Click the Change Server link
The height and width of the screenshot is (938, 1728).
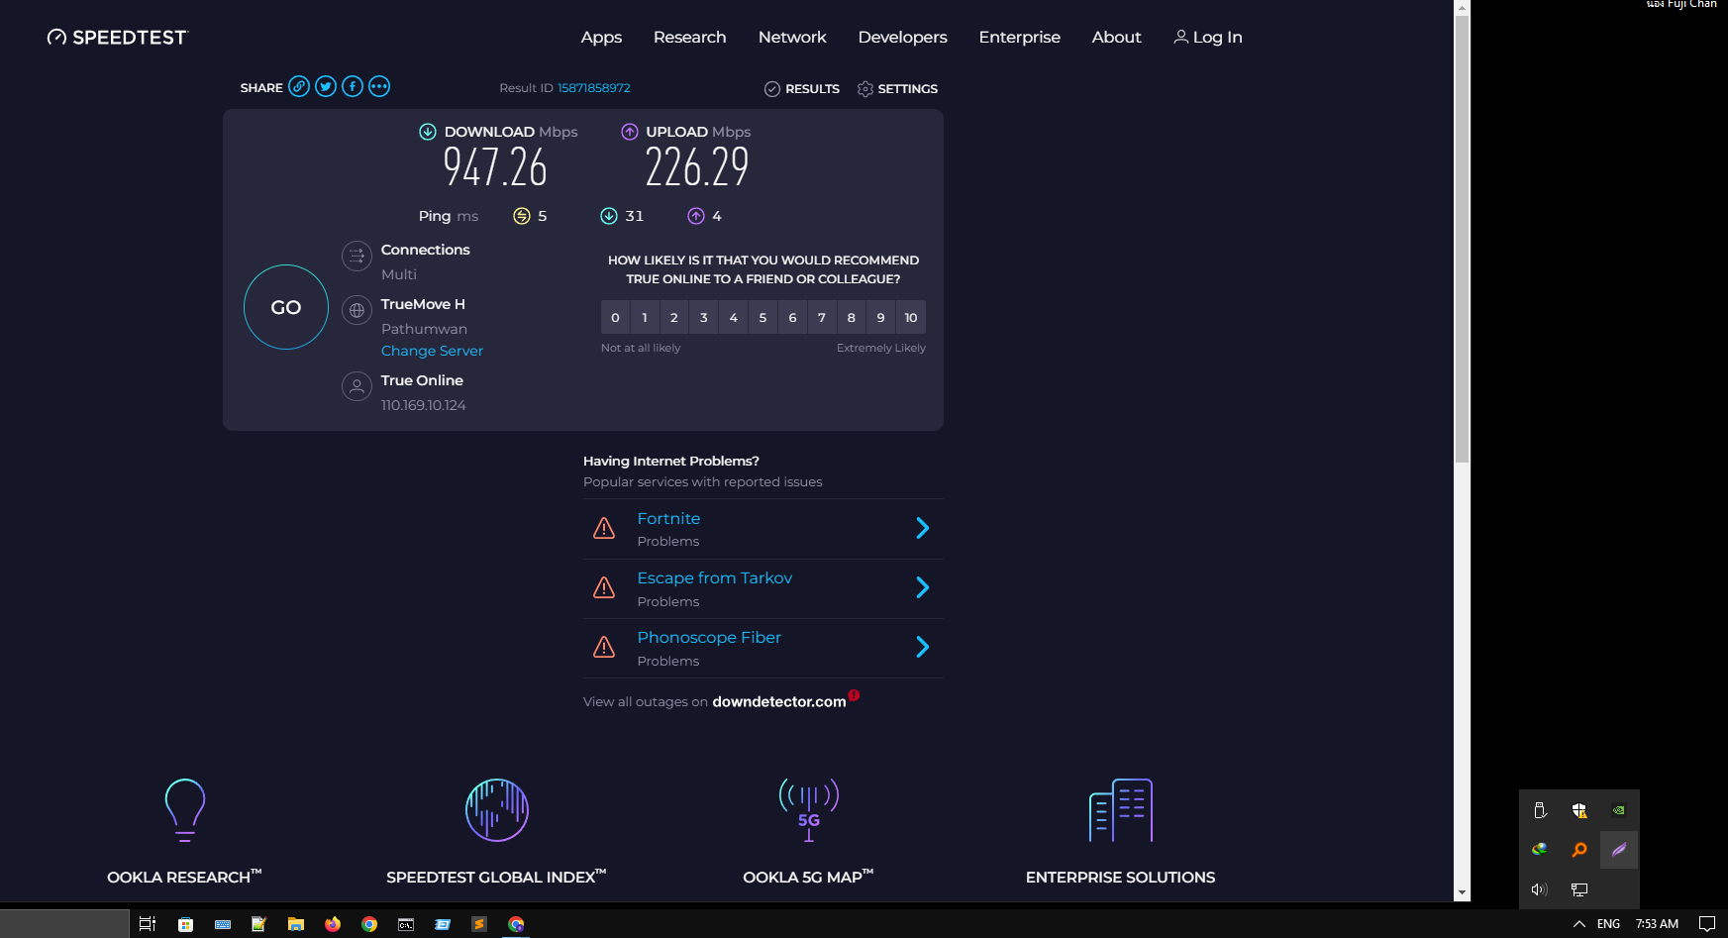coord(432,351)
